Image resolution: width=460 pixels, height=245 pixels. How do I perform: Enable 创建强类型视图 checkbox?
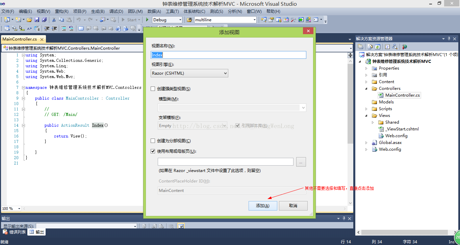153,89
